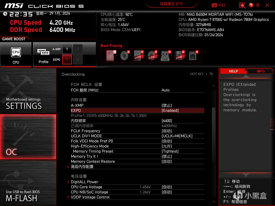Go back using the return arrow icon
The height and width of the screenshot is (206, 275).
(x=211, y=74)
